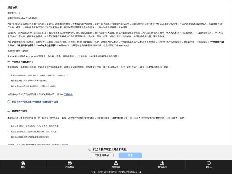Click bullet 如何使用Cookie及相关技术等保护
The image size is (232, 174).
tap(34, 86)
